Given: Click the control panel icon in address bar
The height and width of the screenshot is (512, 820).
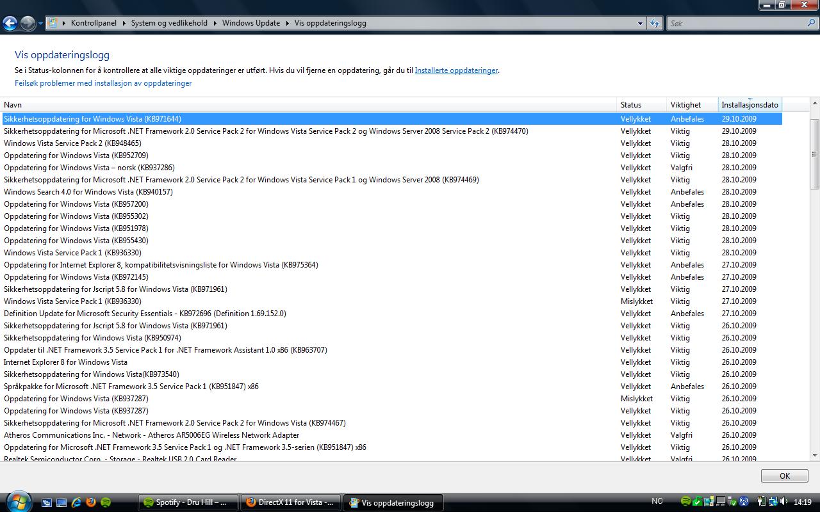Looking at the screenshot, I should coord(53,23).
